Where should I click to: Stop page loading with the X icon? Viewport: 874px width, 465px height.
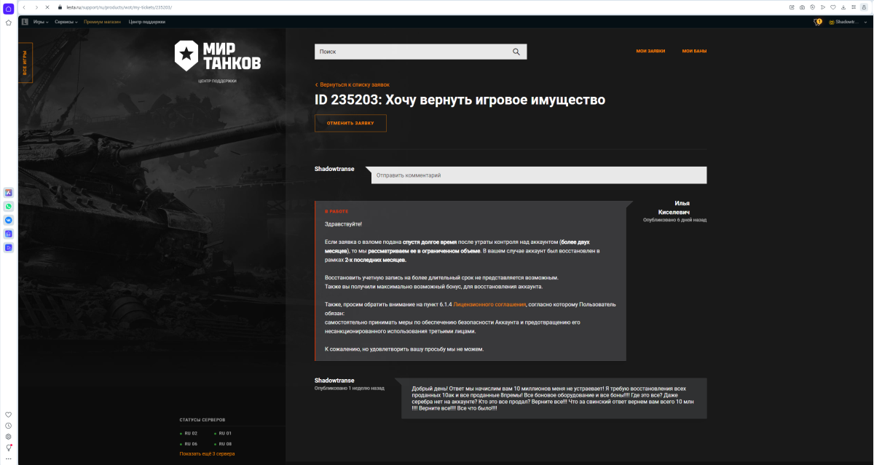point(47,7)
